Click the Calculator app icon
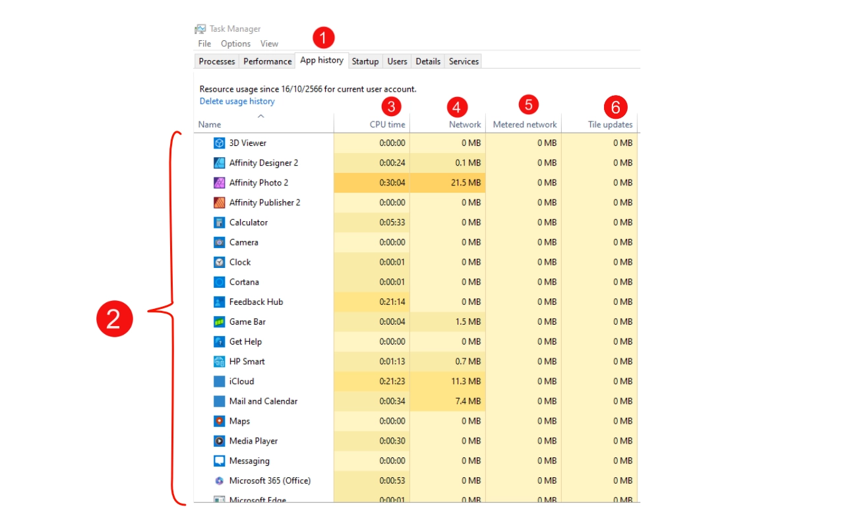This screenshot has width=844, height=528. (220, 222)
